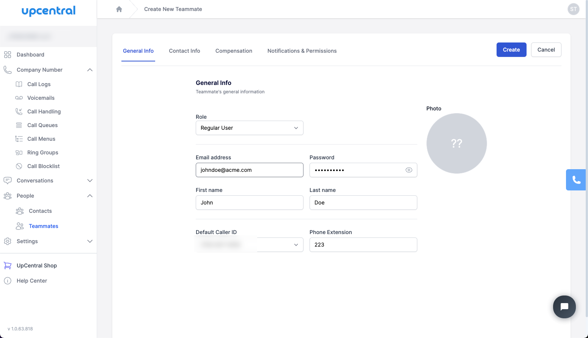Open the Role dropdown
The image size is (588, 338).
click(x=249, y=128)
